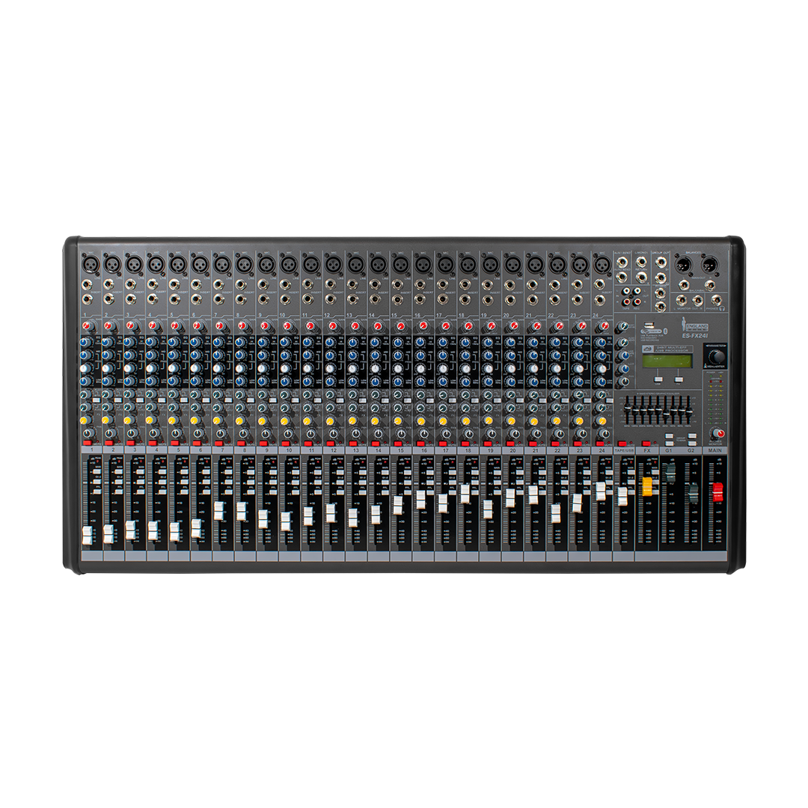Screen dimensions: 808x808
Task: Click the FX button below the display
Action: (x=679, y=380)
